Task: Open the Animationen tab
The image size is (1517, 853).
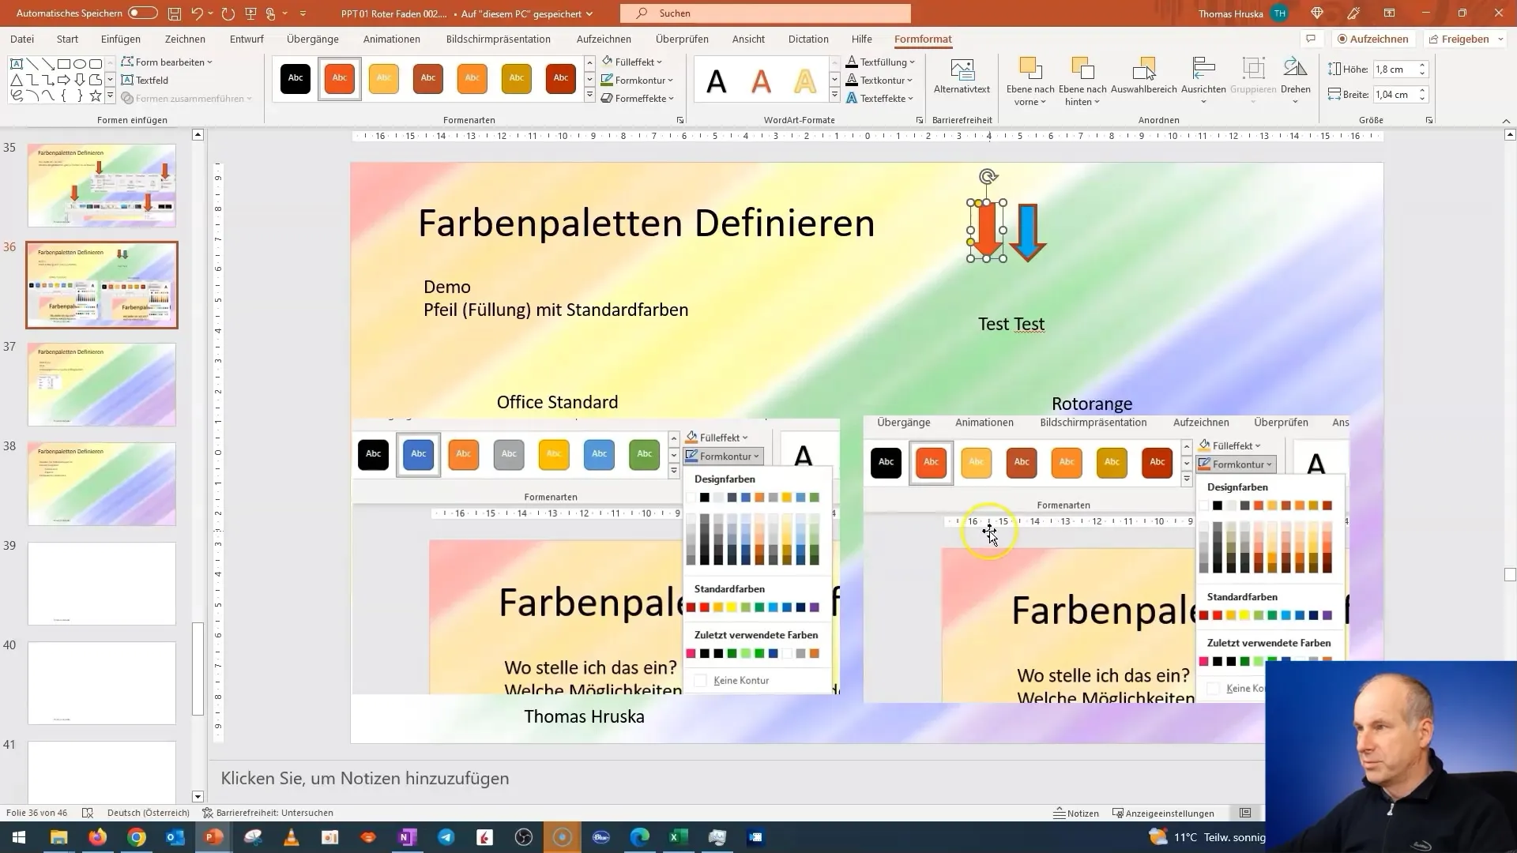Action: click(x=392, y=39)
